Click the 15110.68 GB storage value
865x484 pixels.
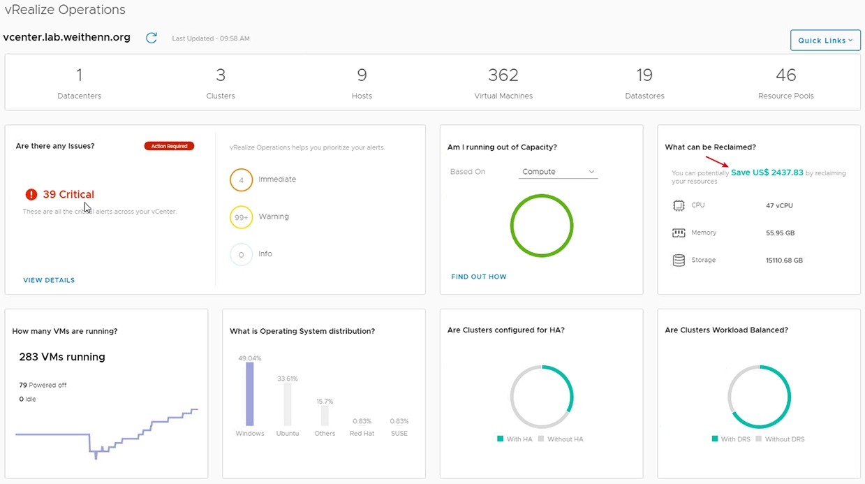(784, 261)
